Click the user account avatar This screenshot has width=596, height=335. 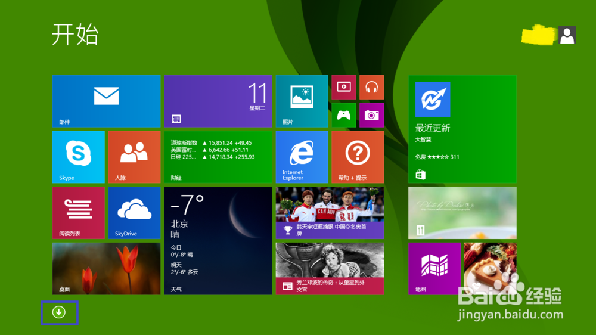[x=567, y=35]
